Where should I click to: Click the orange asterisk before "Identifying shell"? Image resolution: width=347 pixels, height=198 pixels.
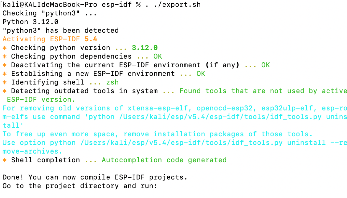point(5,82)
